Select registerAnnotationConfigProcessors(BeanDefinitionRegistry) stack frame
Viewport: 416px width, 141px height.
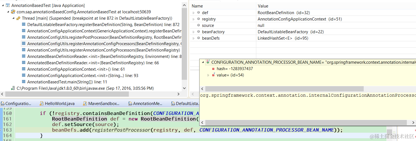(x=104, y=50)
